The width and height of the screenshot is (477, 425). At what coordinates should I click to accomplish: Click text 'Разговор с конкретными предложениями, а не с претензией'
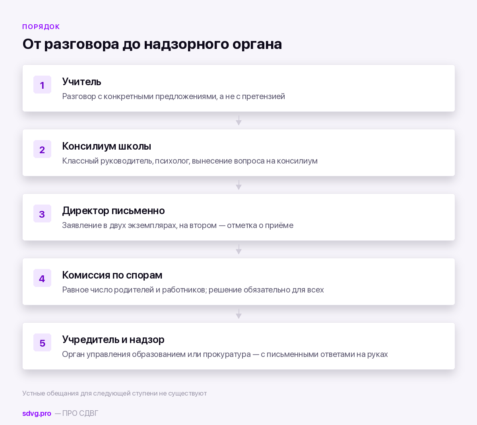click(173, 96)
